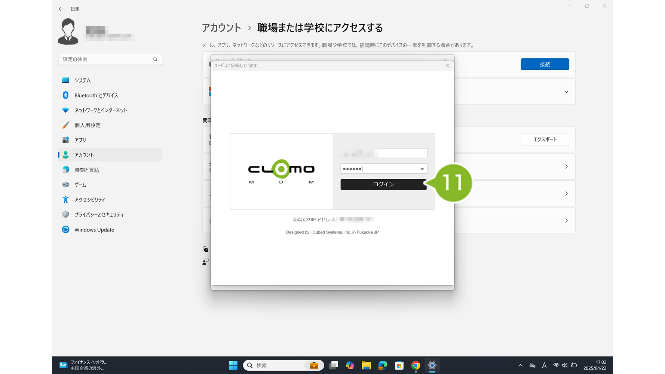Viewport: 665px width, 374px height.
Task: Open the second-to-last related settings row chevron
Action: tap(566, 193)
